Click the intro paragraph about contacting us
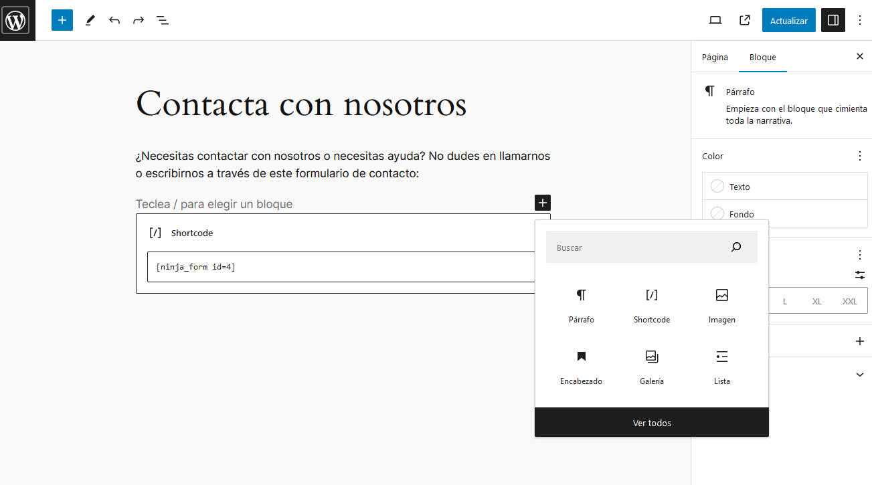Image resolution: width=872 pixels, height=485 pixels. [343, 165]
